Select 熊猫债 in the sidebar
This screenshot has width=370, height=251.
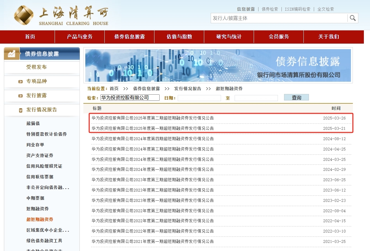click(33, 123)
